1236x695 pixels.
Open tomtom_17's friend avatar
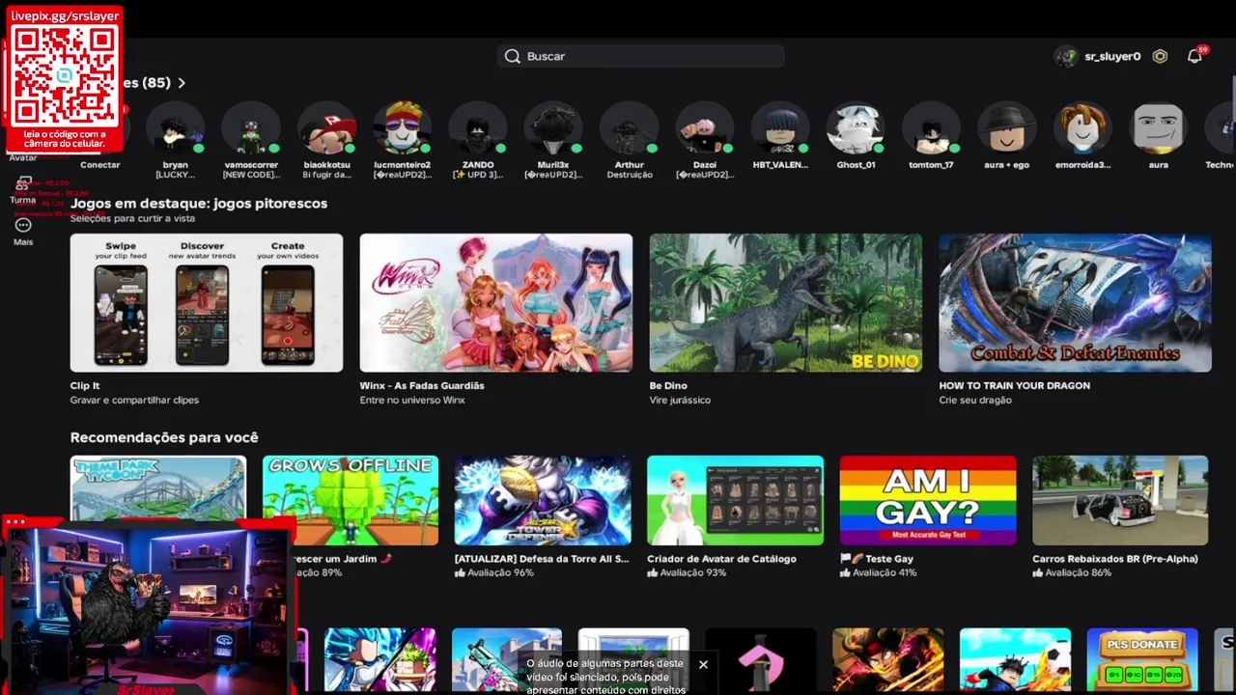coord(931,127)
